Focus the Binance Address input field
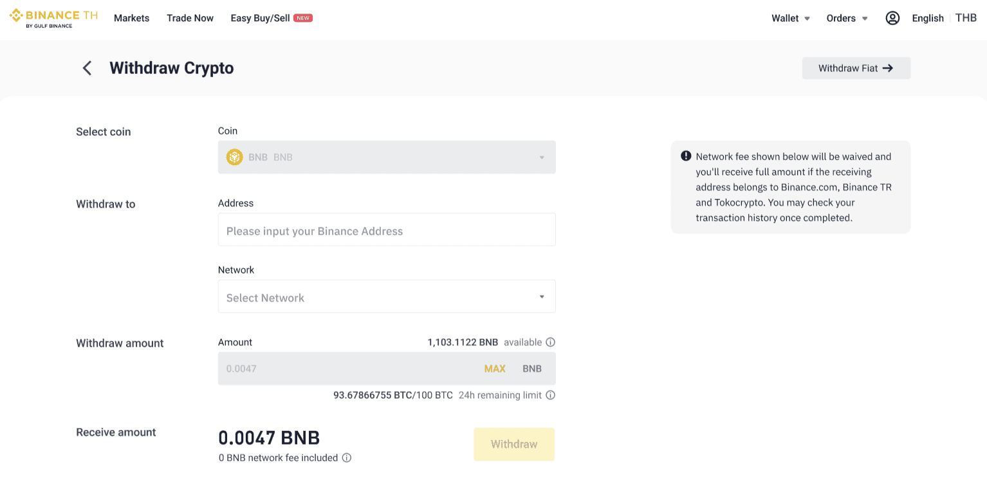Viewport: 987px width, 485px height. (387, 230)
